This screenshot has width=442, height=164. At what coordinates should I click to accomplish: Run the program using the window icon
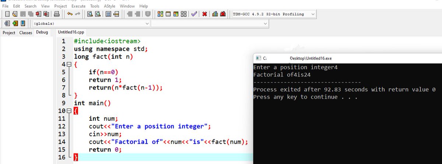168,14
